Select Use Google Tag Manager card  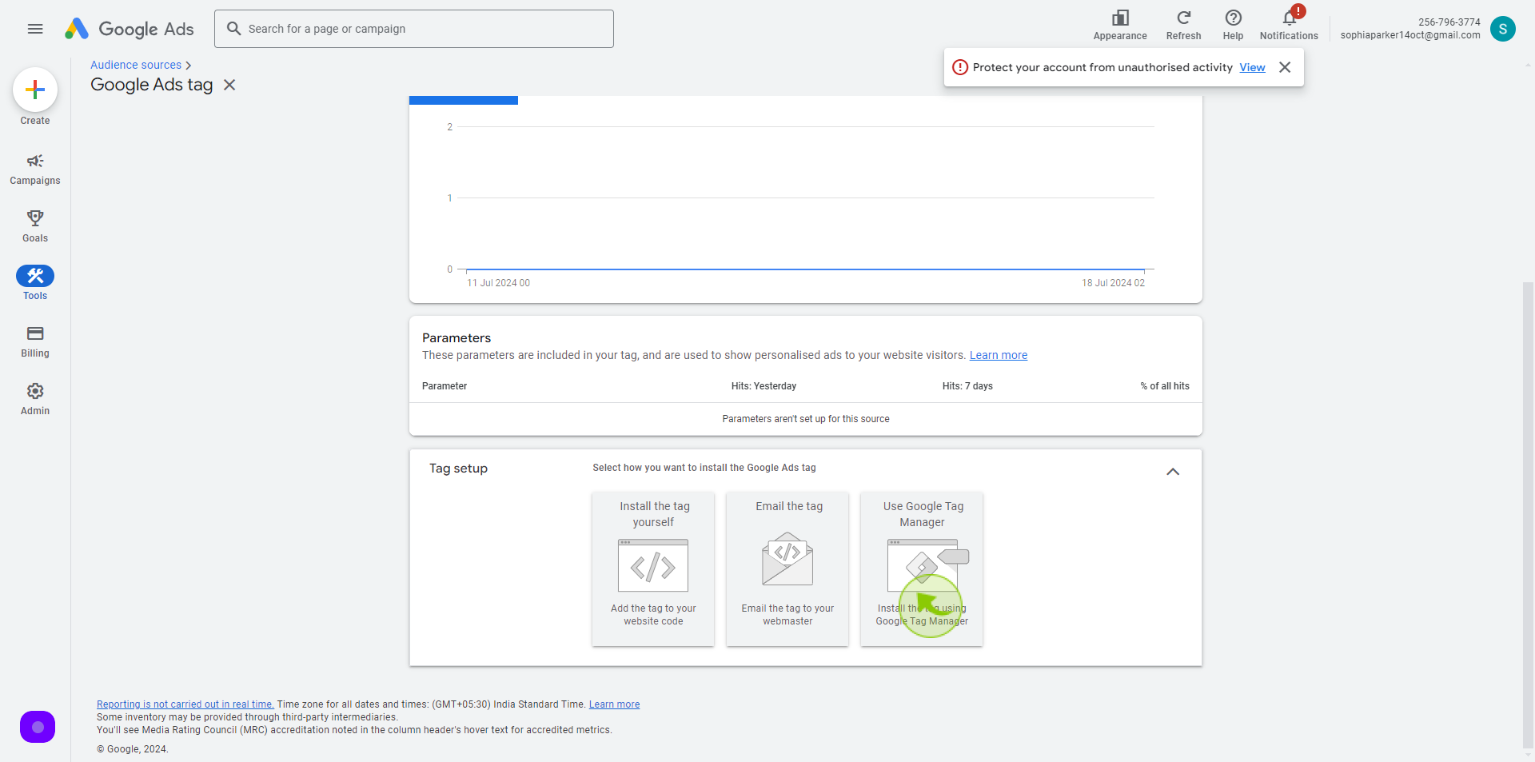tap(922, 569)
